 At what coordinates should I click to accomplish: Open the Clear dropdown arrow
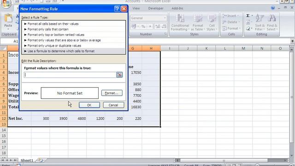pos(252,29)
